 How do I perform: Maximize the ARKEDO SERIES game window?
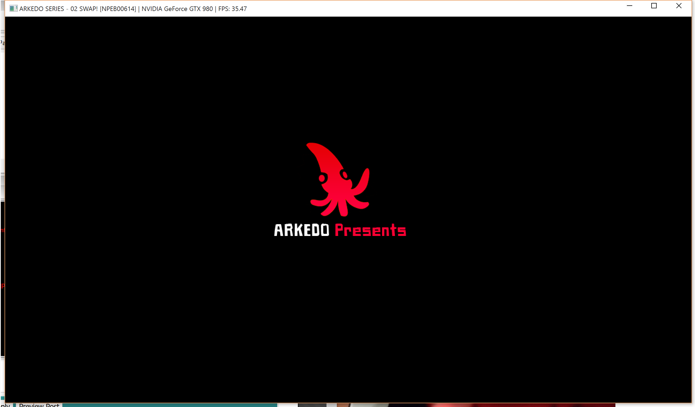(x=654, y=6)
